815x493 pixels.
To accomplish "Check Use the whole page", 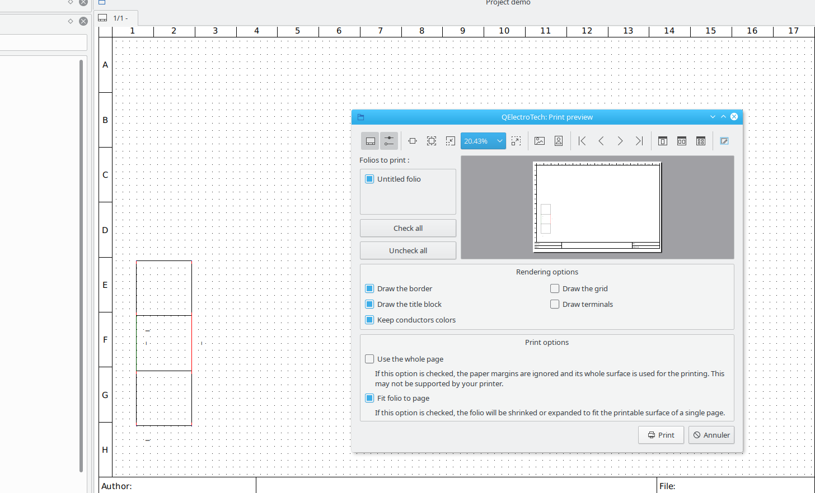I will pos(369,359).
